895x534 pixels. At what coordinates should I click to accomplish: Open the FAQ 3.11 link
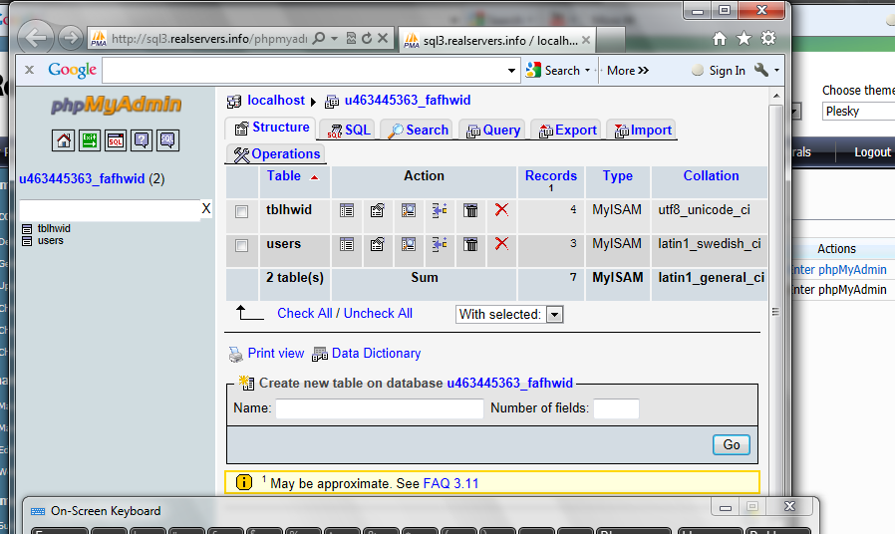click(x=450, y=484)
